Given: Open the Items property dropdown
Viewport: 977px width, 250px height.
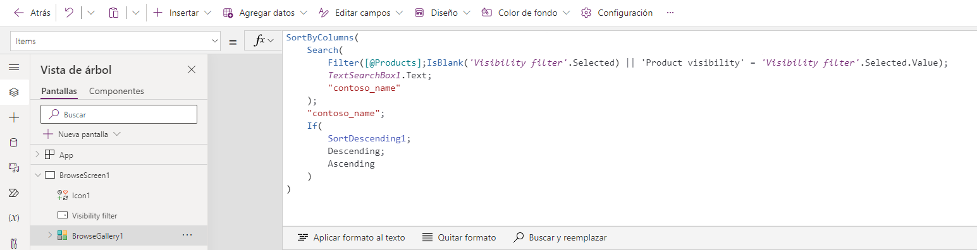Looking at the screenshot, I should coord(114,41).
